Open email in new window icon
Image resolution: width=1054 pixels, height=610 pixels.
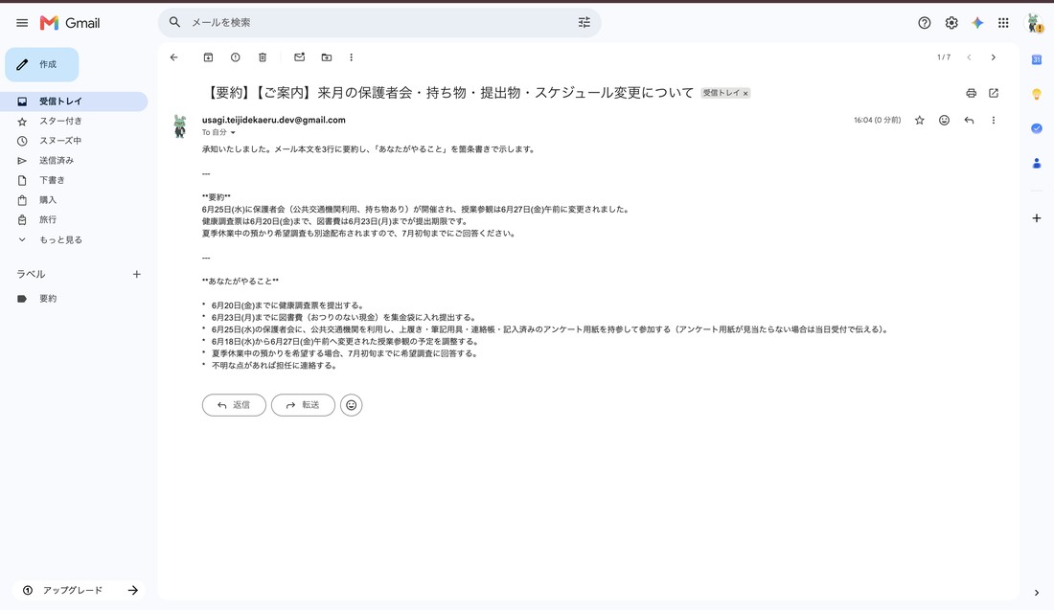[994, 93]
